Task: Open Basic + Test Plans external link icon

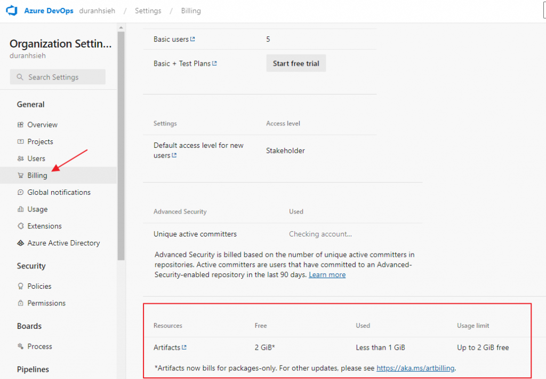Action: point(214,63)
